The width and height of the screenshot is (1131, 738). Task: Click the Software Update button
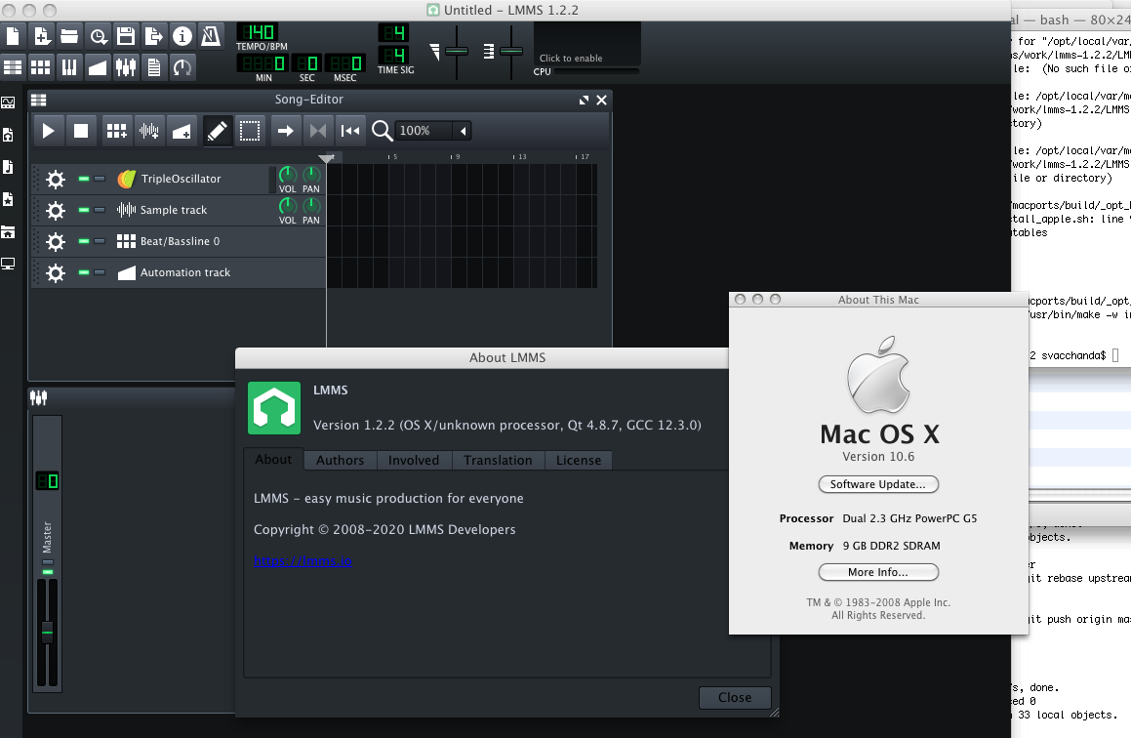coord(877,484)
